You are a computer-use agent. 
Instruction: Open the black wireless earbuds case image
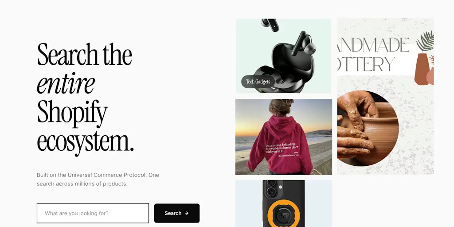click(x=283, y=56)
